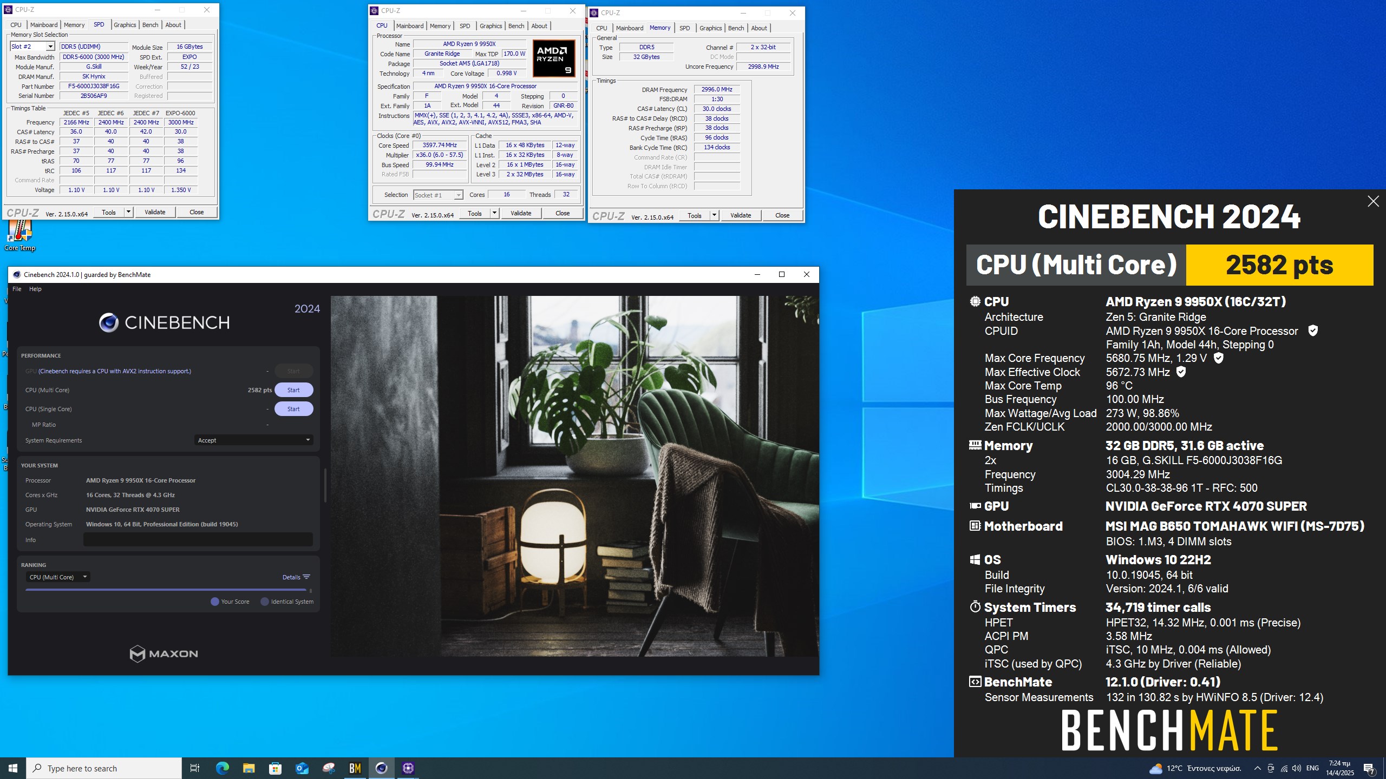Click Validate in CPU-Z SPD window

click(x=155, y=212)
